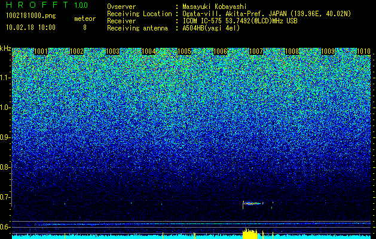The width and height of the screenshot is (376, 239).
Task: Select the ICOM IC-575 53.7492 MHz receiver text
Action: click(x=240, y=21)
